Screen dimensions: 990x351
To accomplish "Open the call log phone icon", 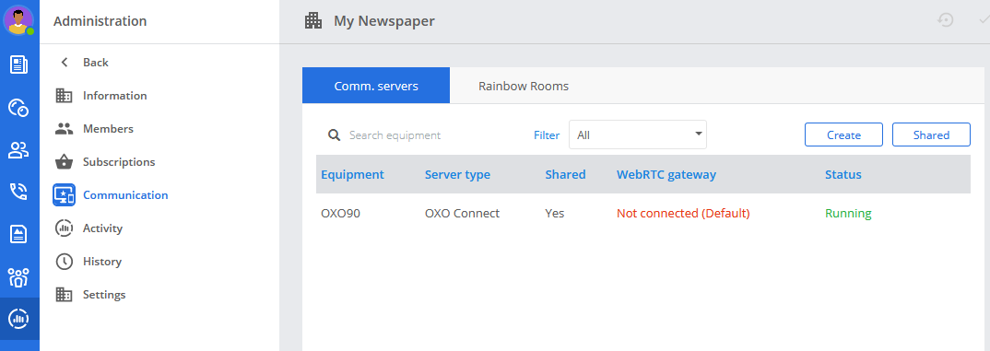I will tap(19, 192).
